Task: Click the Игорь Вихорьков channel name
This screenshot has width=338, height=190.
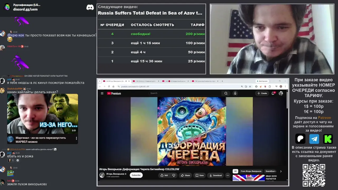Action: point(115,174)
